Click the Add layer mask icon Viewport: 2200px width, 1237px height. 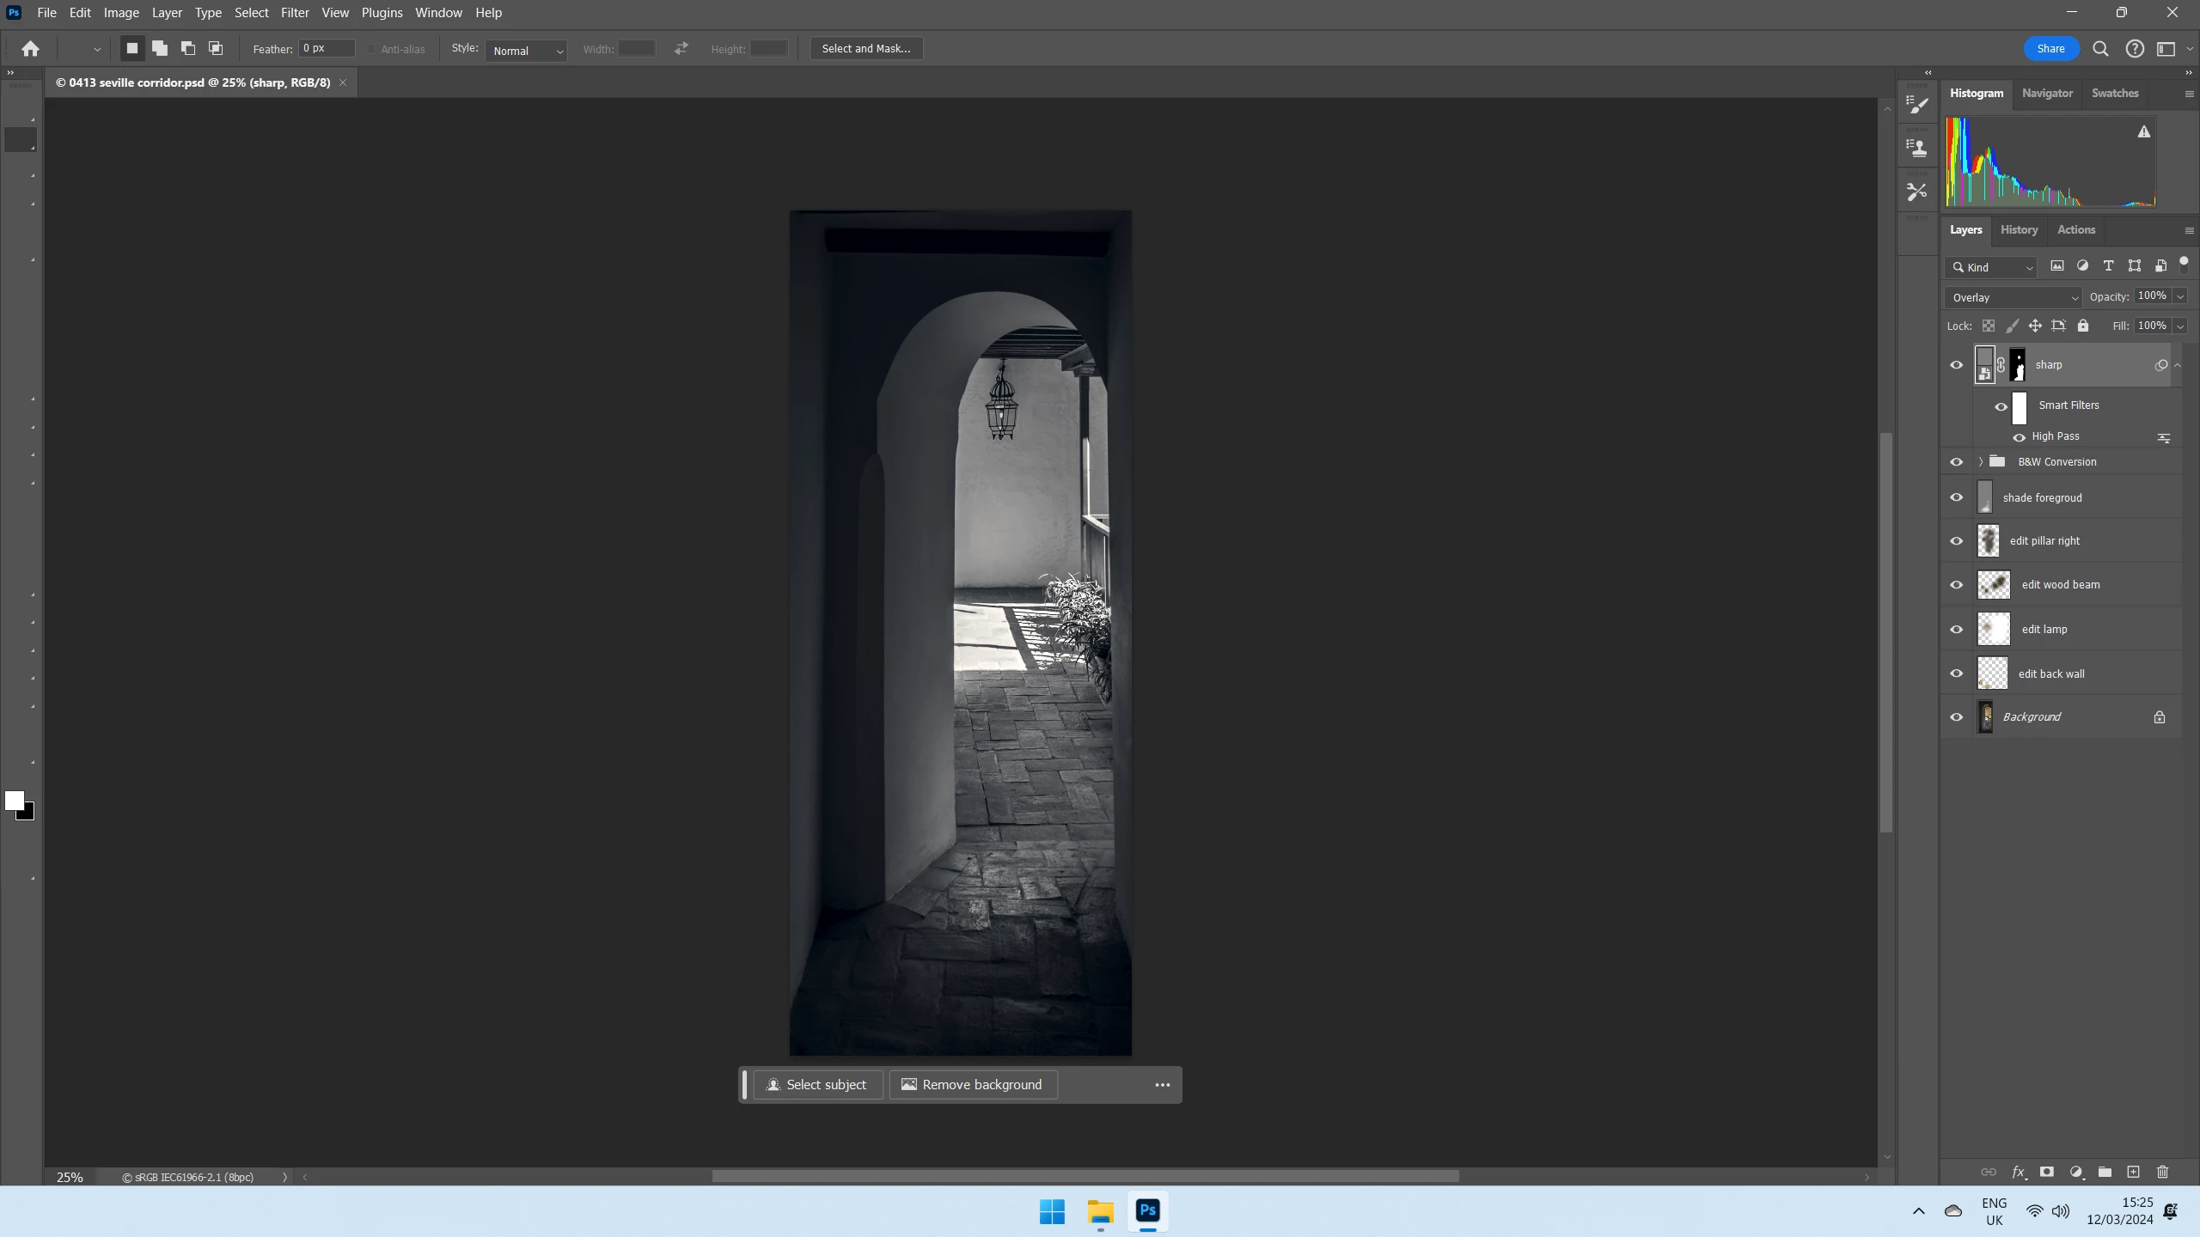(2047, 1172)
